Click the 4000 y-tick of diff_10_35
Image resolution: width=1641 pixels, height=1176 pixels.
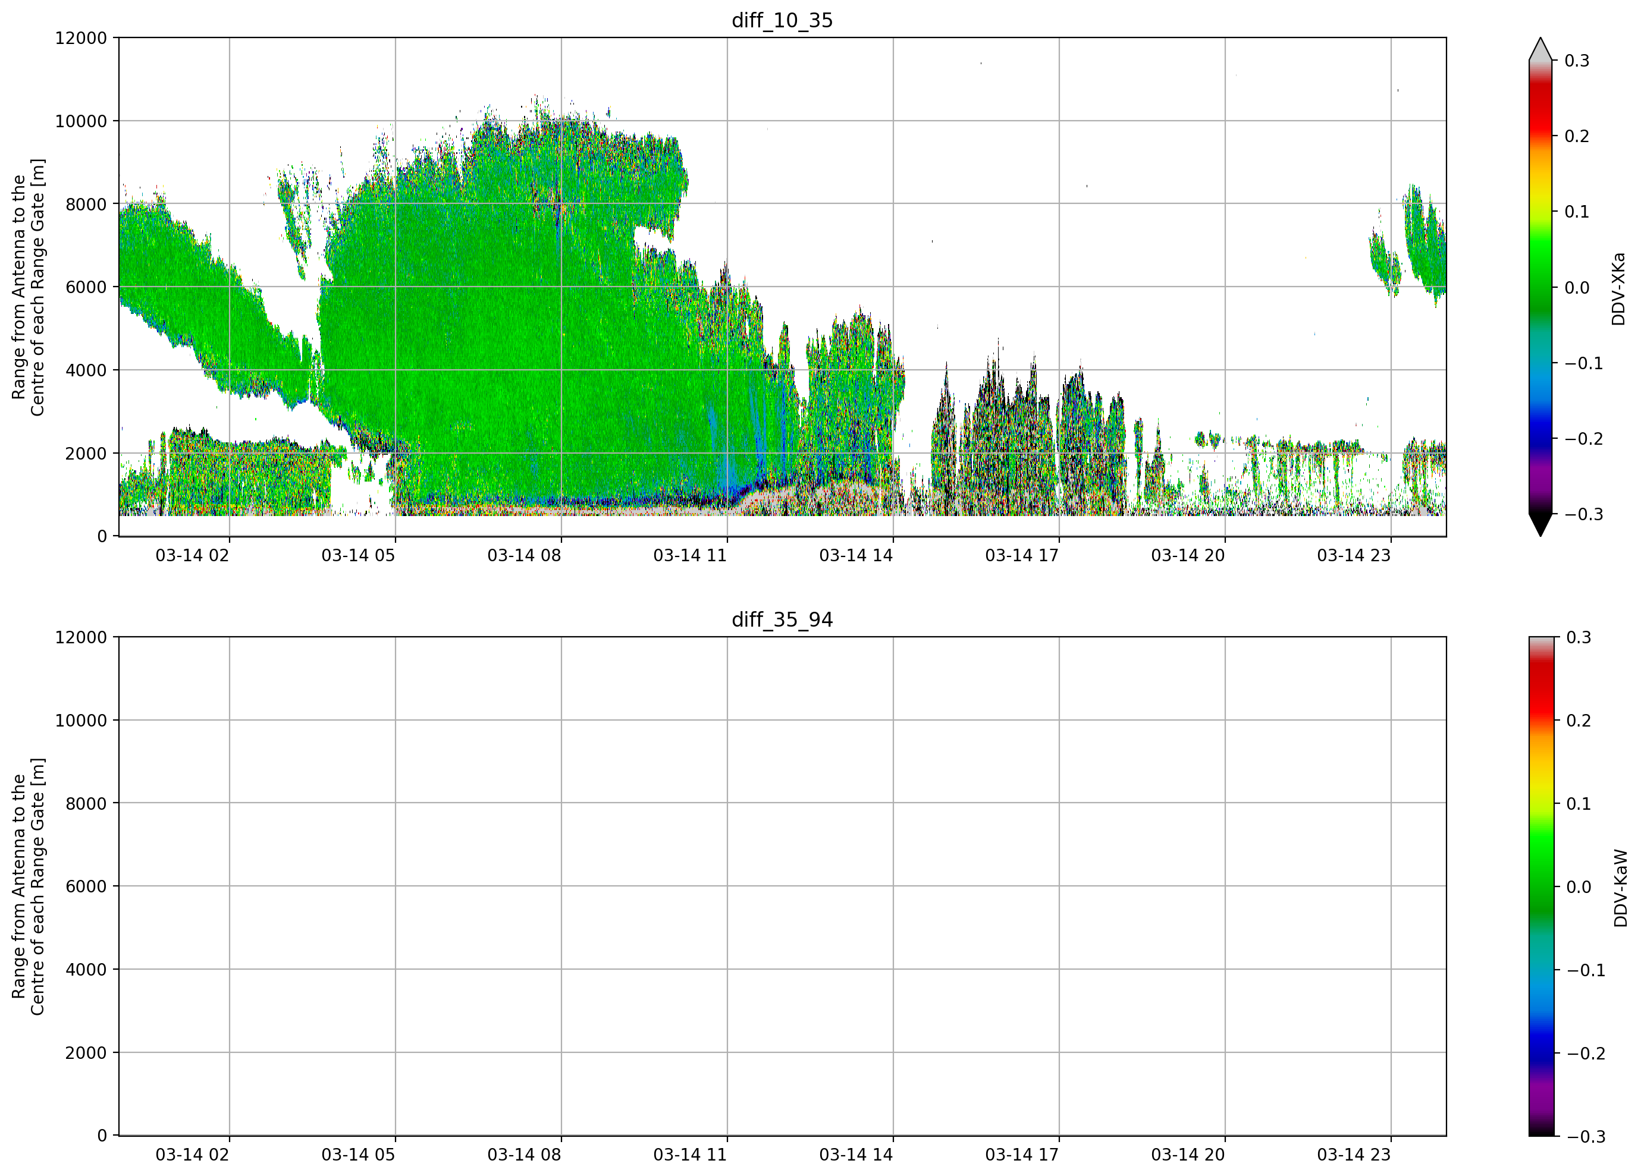pyautogui.click(x=86, y=370)
